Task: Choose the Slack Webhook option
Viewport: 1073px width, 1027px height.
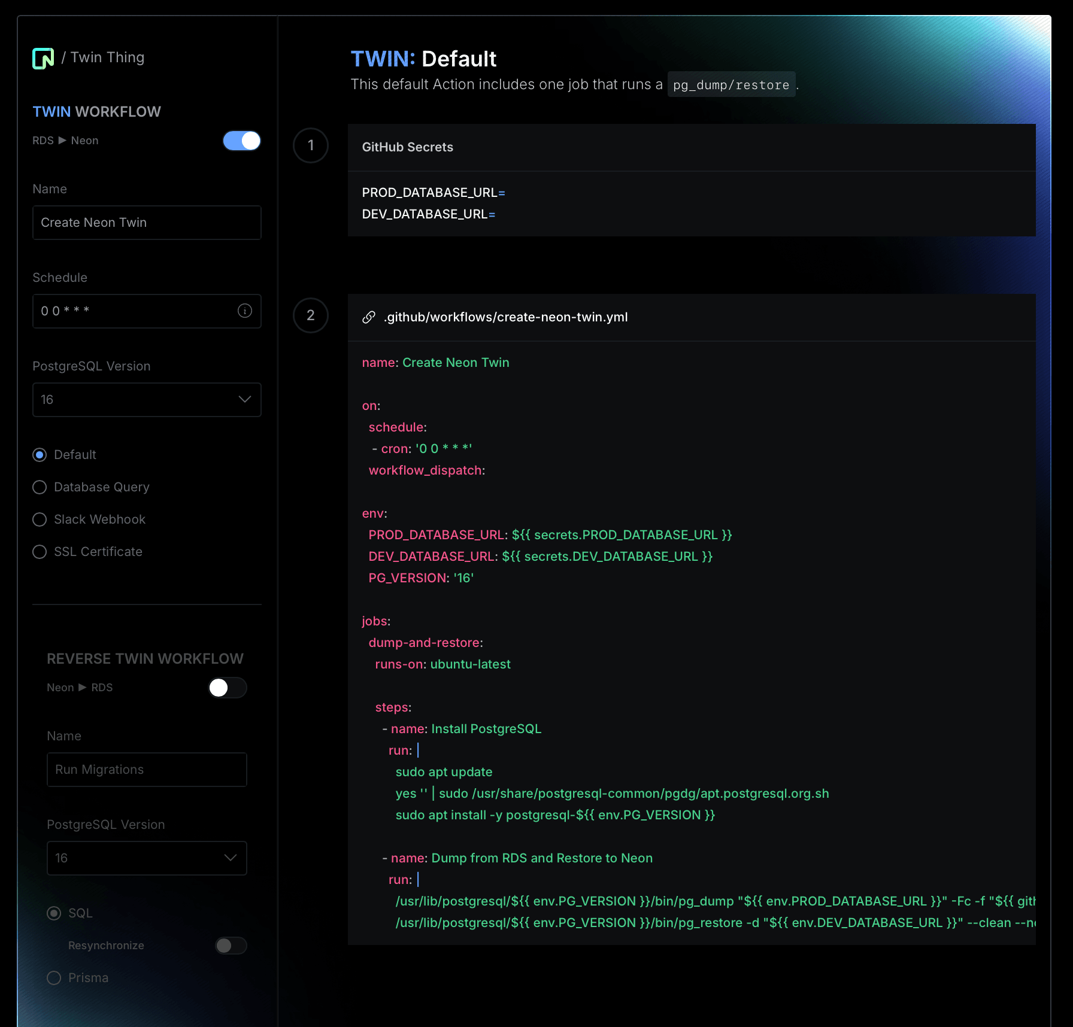Action: coord(40,519)
